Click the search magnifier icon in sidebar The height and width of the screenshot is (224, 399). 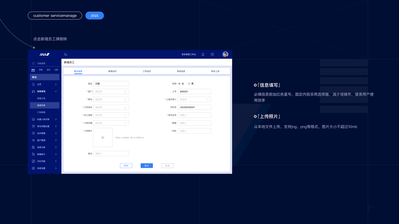point(33,63)
